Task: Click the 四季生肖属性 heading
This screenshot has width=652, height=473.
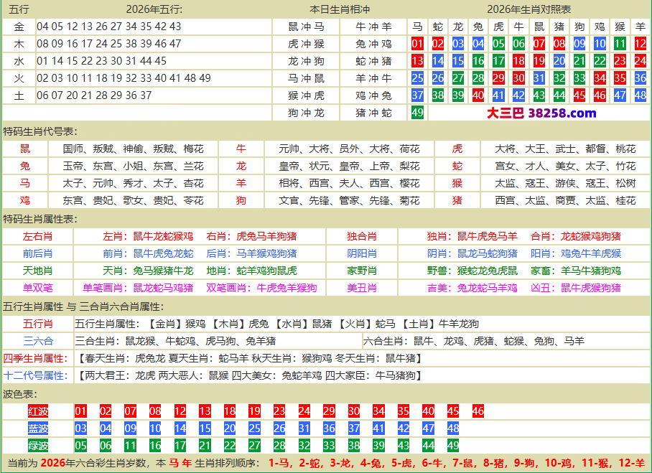Action: [x=34, y=358]
